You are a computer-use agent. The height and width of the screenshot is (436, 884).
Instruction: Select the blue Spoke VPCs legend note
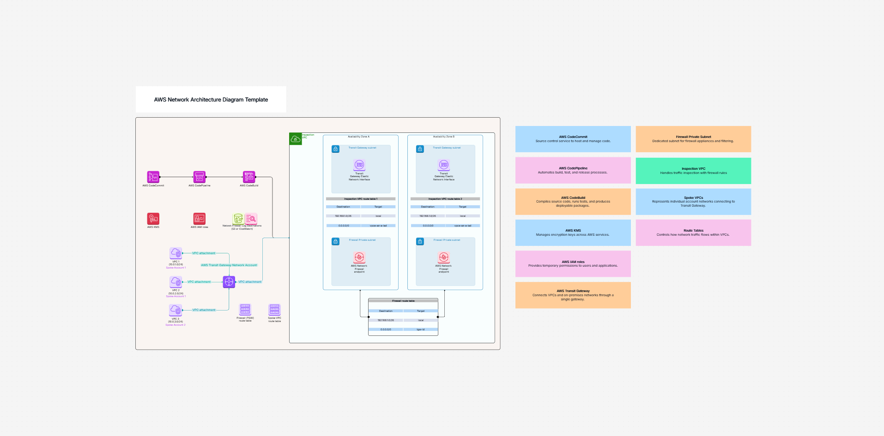pos(693,202)
